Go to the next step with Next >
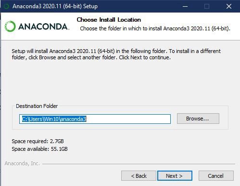Viewport: 240px width, 186px height. coord(175,176)
